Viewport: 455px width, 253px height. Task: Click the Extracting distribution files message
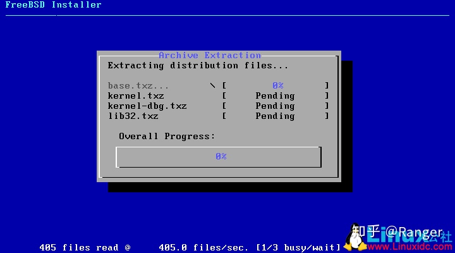[x=198, y=66]
